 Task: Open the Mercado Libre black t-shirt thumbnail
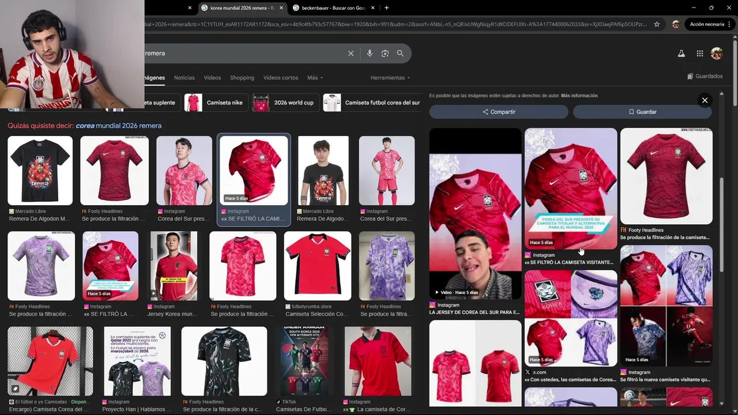point(40,171)
